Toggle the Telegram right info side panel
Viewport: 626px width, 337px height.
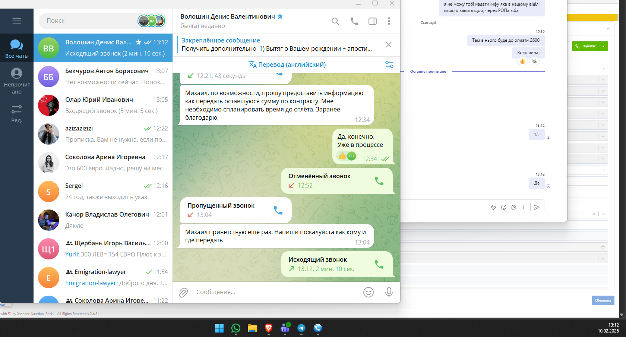point(373,21)
